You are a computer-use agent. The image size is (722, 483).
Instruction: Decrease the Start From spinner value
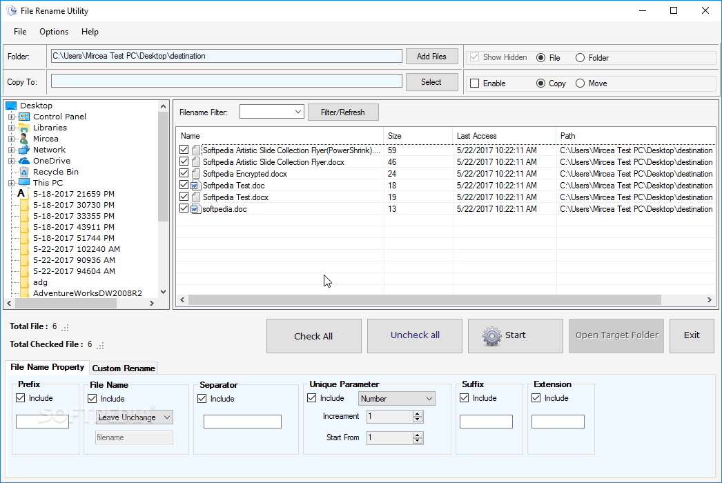417,441
